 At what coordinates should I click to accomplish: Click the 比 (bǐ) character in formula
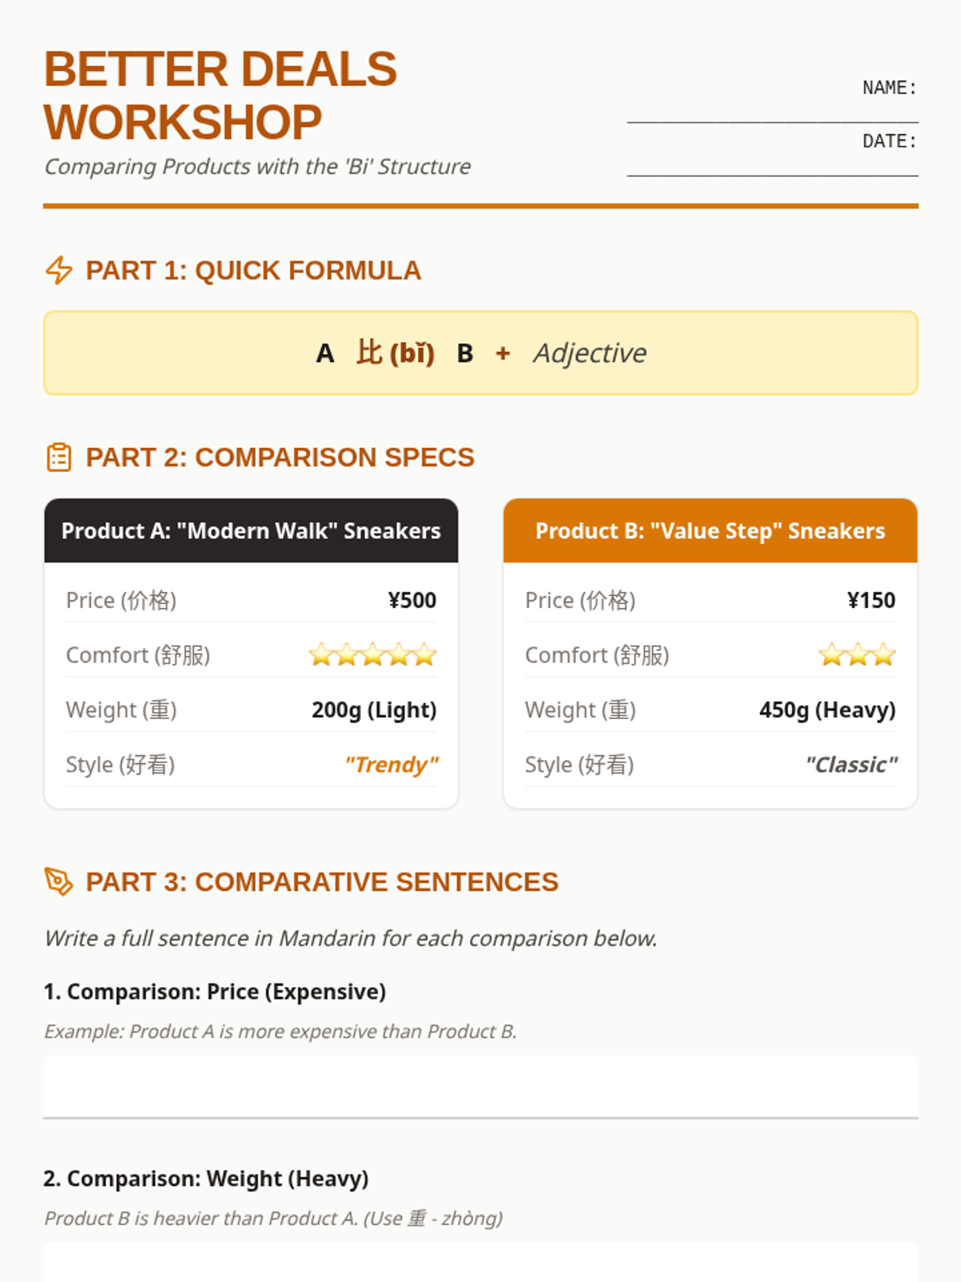(395, 353)
